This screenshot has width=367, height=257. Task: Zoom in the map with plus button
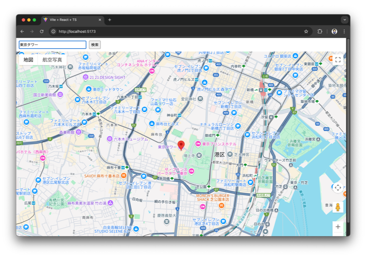[338, 227]
